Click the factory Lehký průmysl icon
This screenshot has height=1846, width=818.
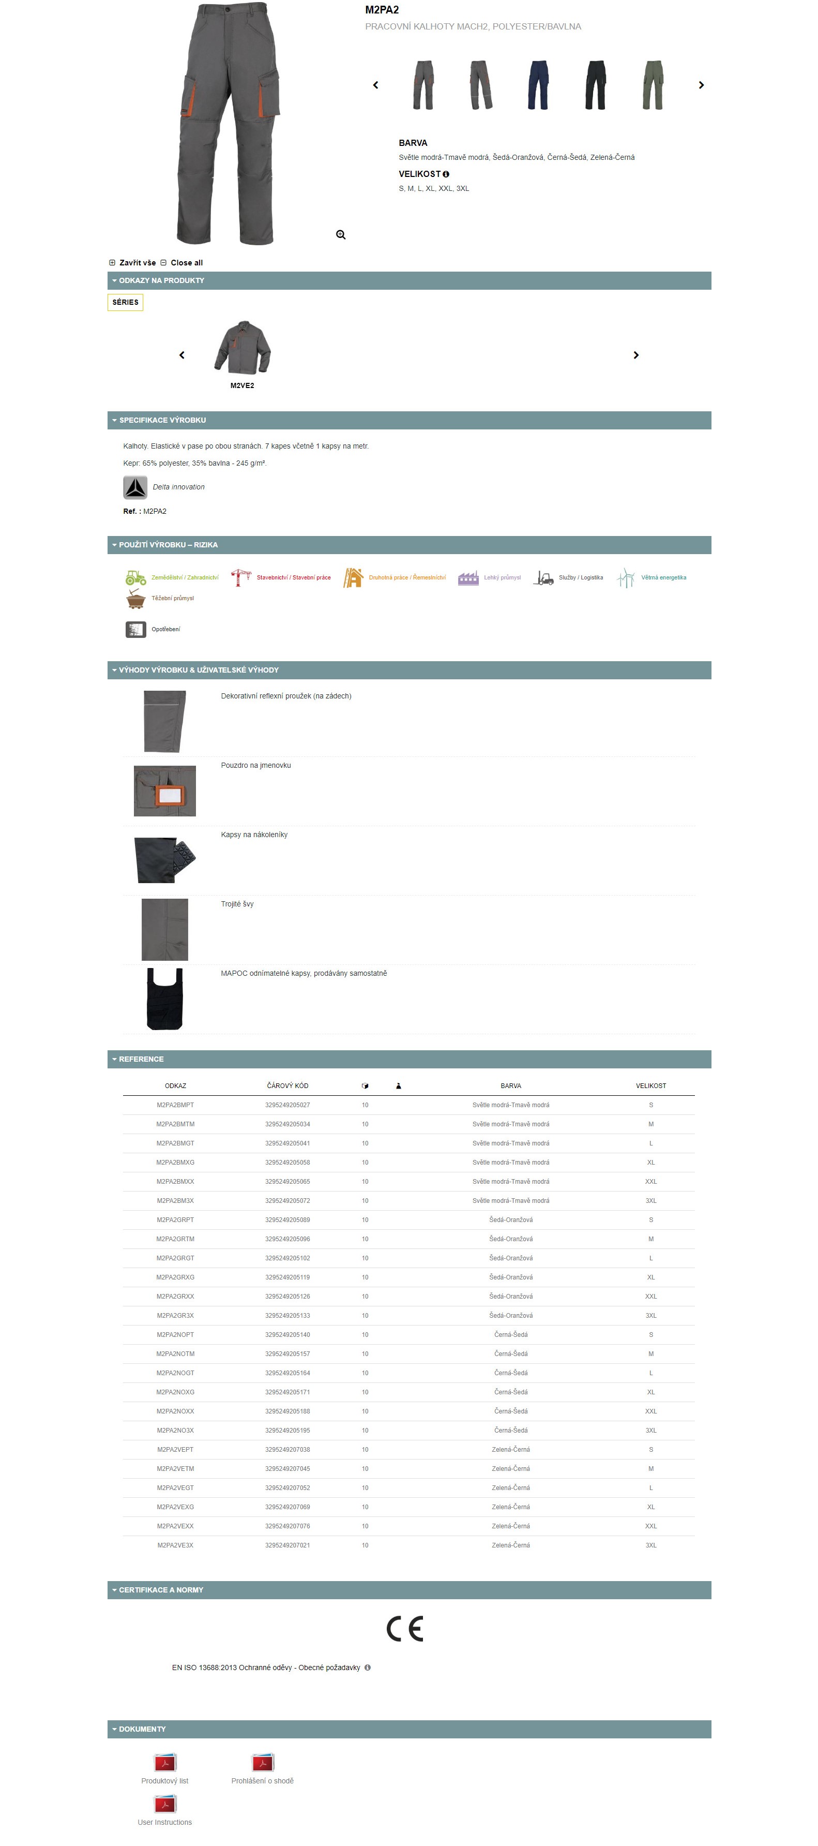click(468, 577)
